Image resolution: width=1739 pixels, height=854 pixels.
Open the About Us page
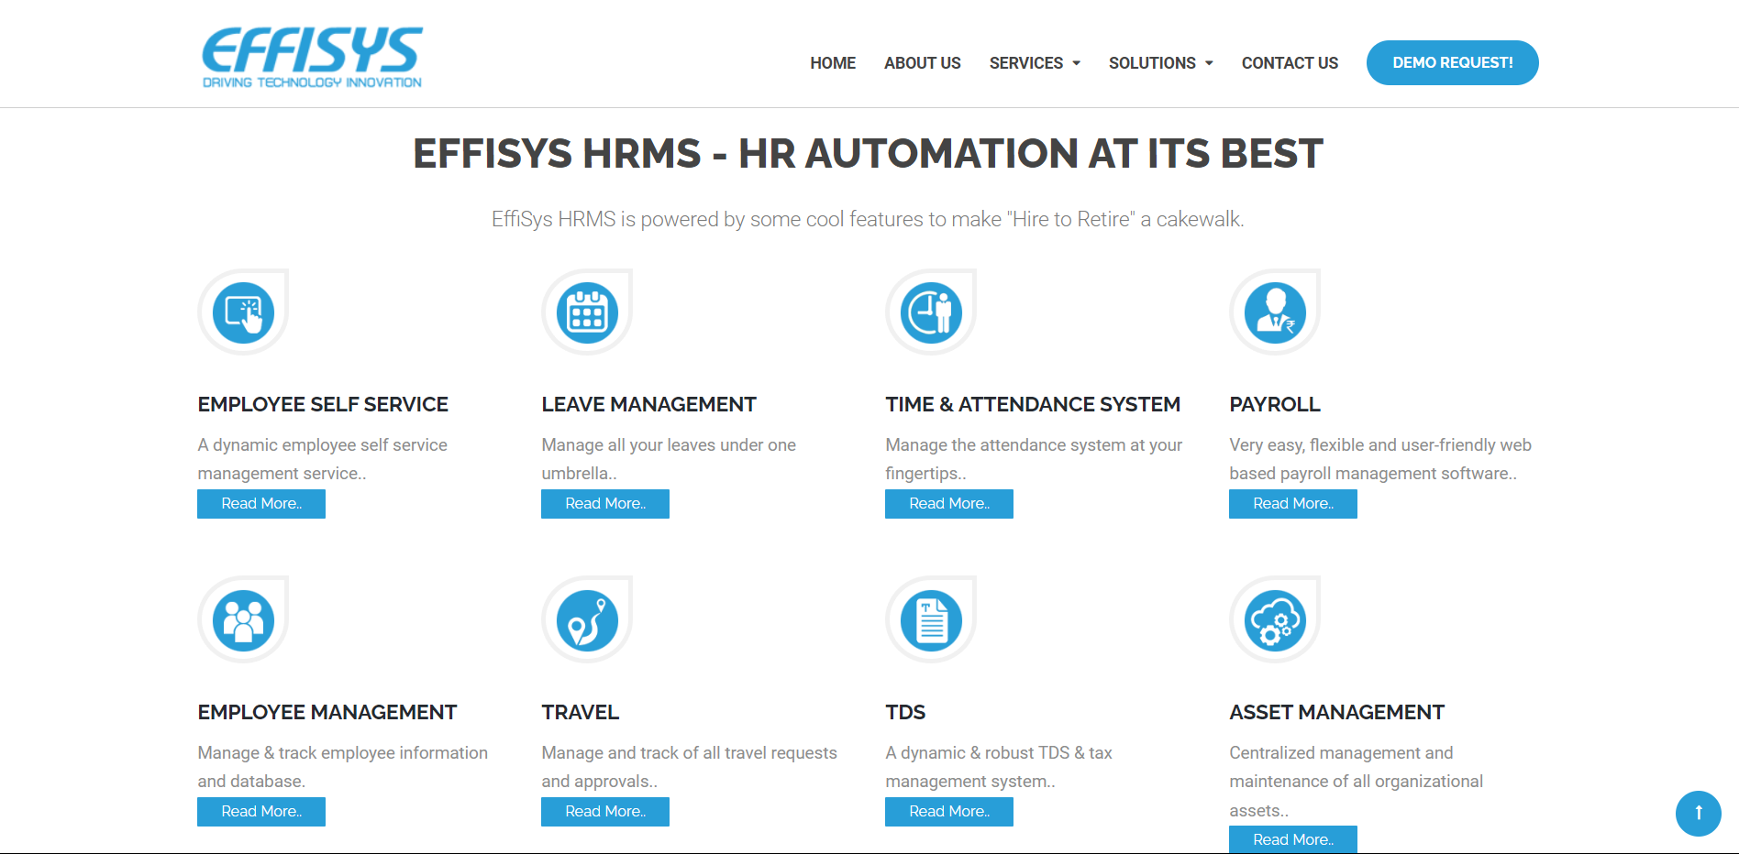[x=923, y=63]
